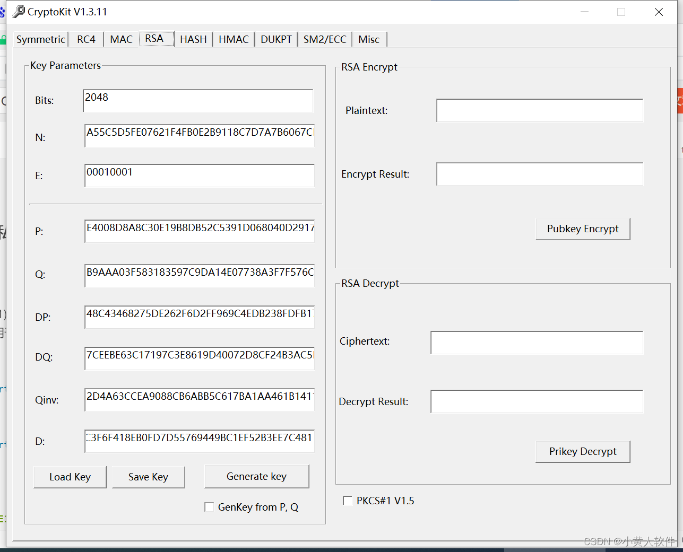
Task: Click into the P prime field
Action: [200, 231]
